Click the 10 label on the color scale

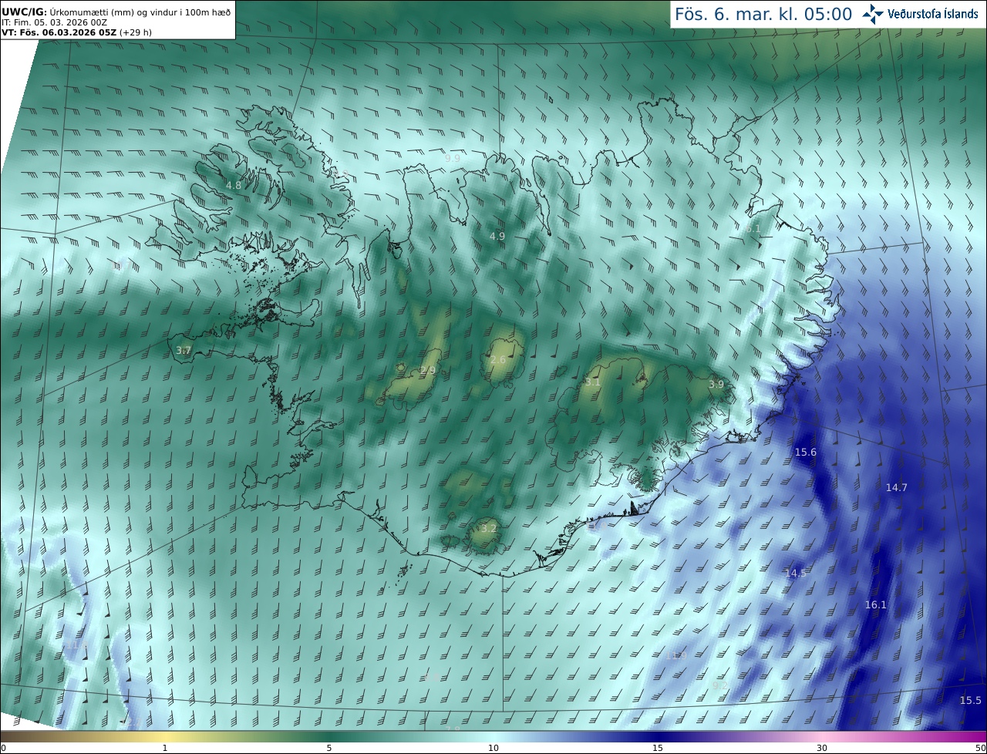click(493, 748)
